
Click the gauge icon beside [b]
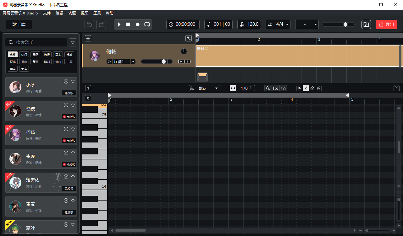click(284, 88)
